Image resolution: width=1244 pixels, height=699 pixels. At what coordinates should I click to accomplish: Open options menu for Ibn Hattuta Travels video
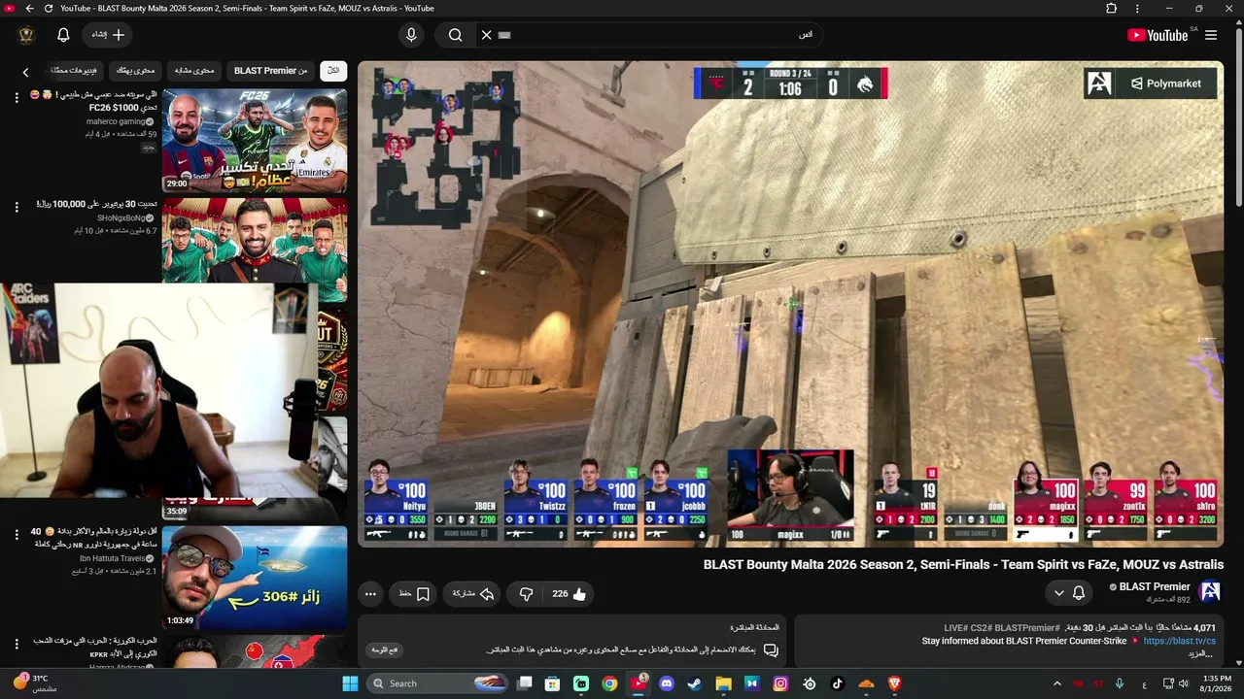pos(17,535)
